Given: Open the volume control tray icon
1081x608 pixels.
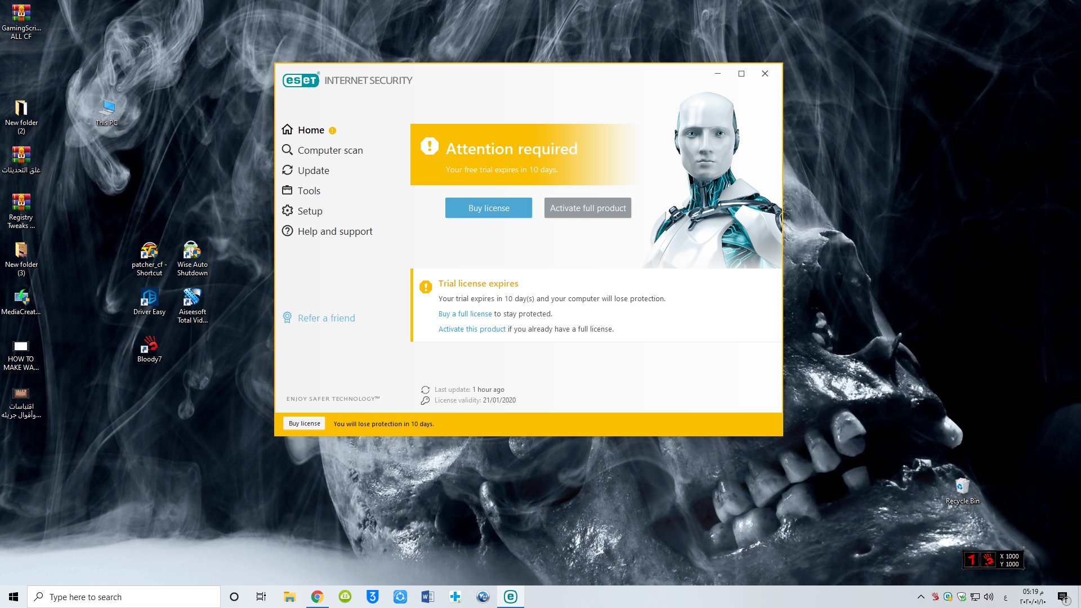Looking at the screenshot, I should pyautogui.click(x=989, y=597).
